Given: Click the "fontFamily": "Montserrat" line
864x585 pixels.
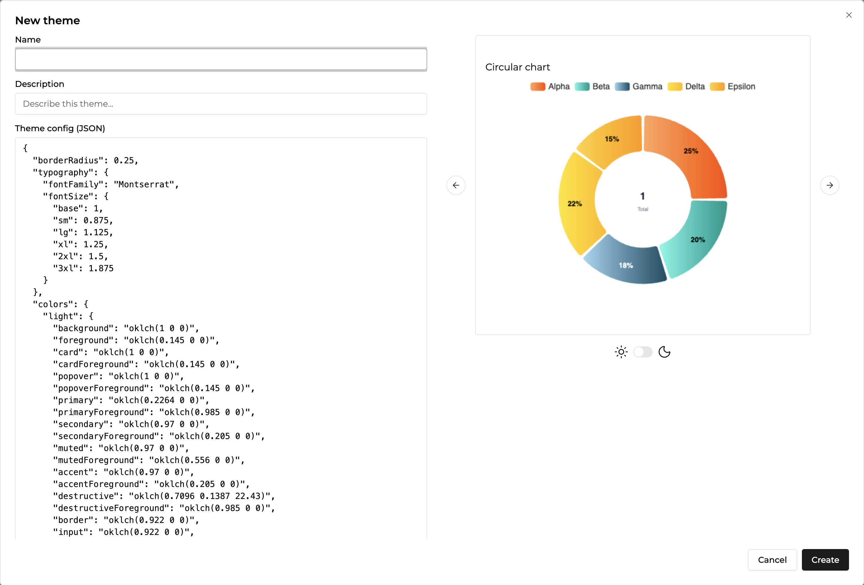Looking at the screenshot, I should (111, 185).
